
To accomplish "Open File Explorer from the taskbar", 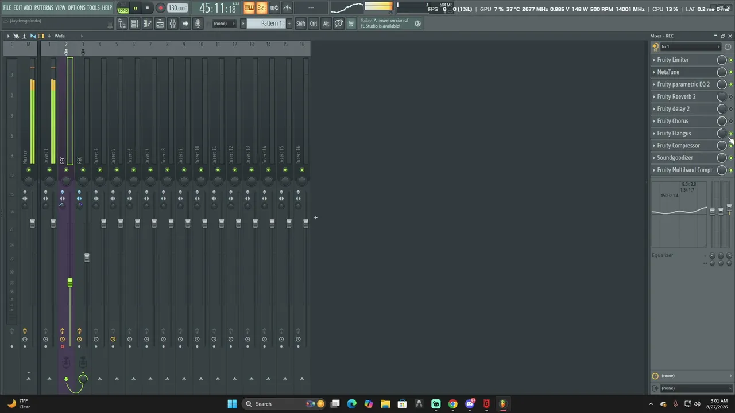I will click(x=385, y=404).
